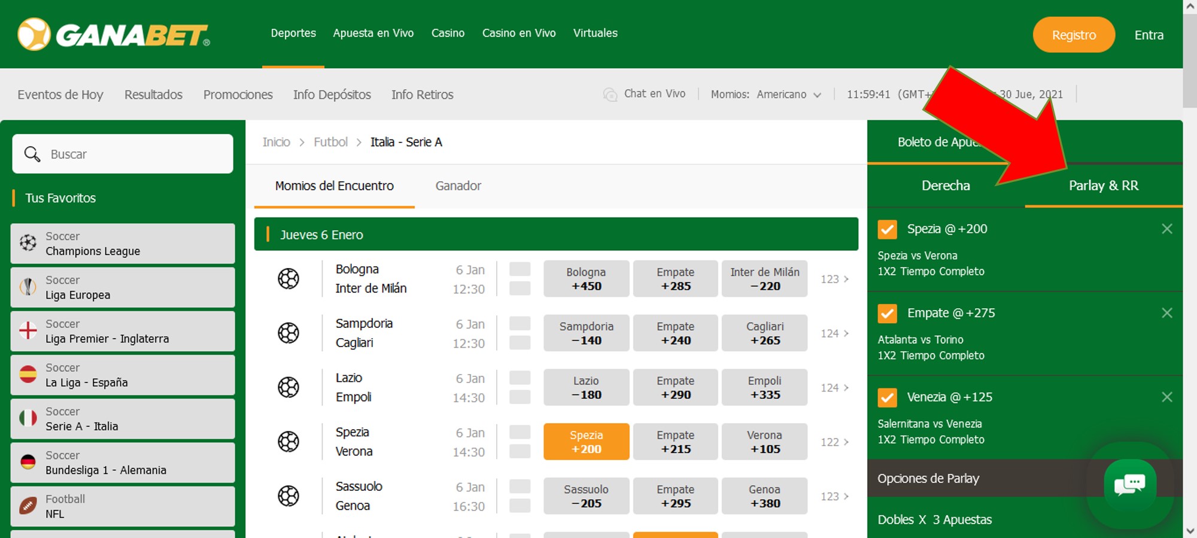Click soccer ball icon for Lazio match
Viewport: 1197px width, 538px height.
click(288, 387)
